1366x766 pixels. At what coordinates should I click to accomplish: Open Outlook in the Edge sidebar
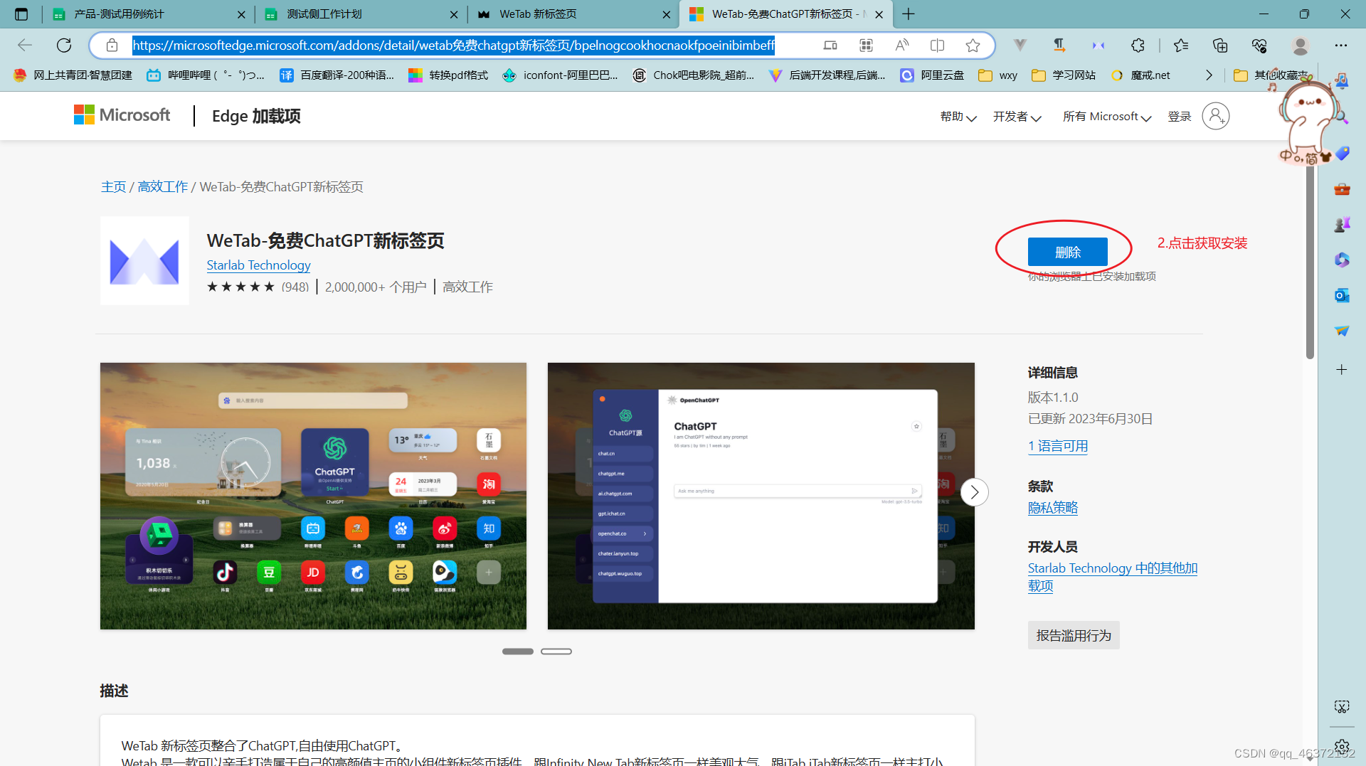point(1342,295)
